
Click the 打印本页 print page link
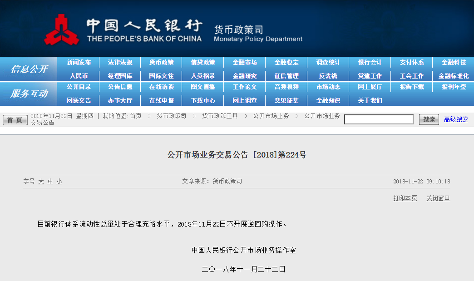click(405, 198)
